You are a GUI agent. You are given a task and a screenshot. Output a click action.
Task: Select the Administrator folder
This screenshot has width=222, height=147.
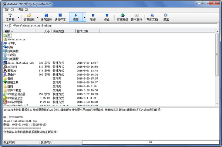coord(14,39)
